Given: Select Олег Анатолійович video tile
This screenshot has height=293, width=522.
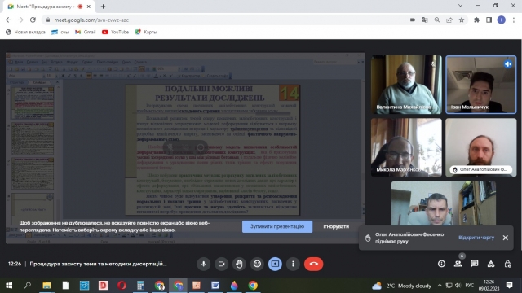Looking at the screenshot, I should [480, 147].
